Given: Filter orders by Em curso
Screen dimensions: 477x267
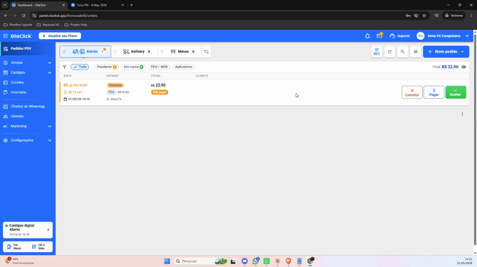Looking at the screenshot, I should (x=134, y=67).
